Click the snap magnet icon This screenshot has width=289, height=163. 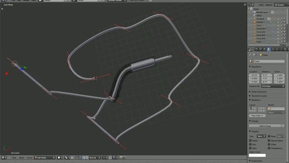110,158
